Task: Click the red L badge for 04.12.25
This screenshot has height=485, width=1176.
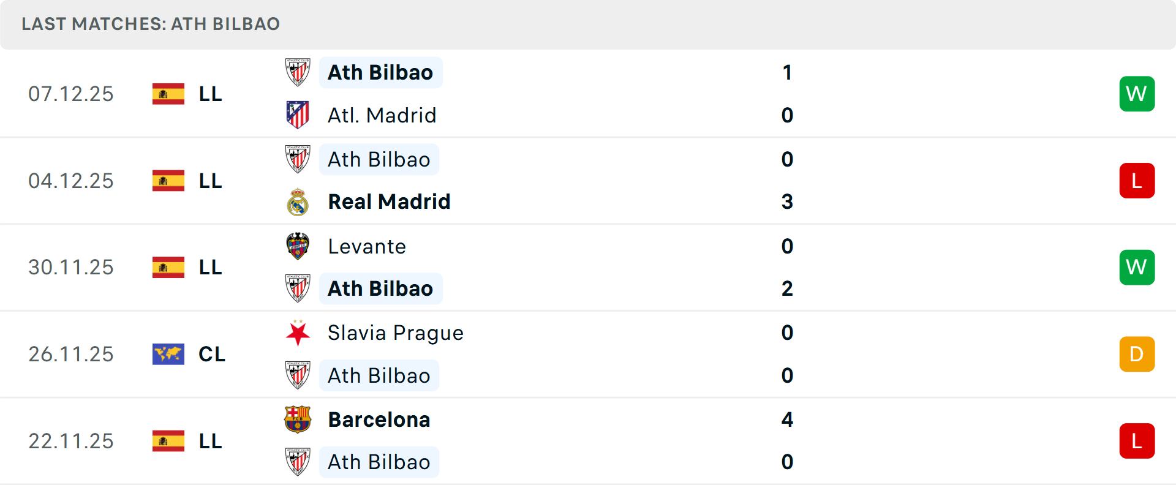Action: [x=1137, y=181]
